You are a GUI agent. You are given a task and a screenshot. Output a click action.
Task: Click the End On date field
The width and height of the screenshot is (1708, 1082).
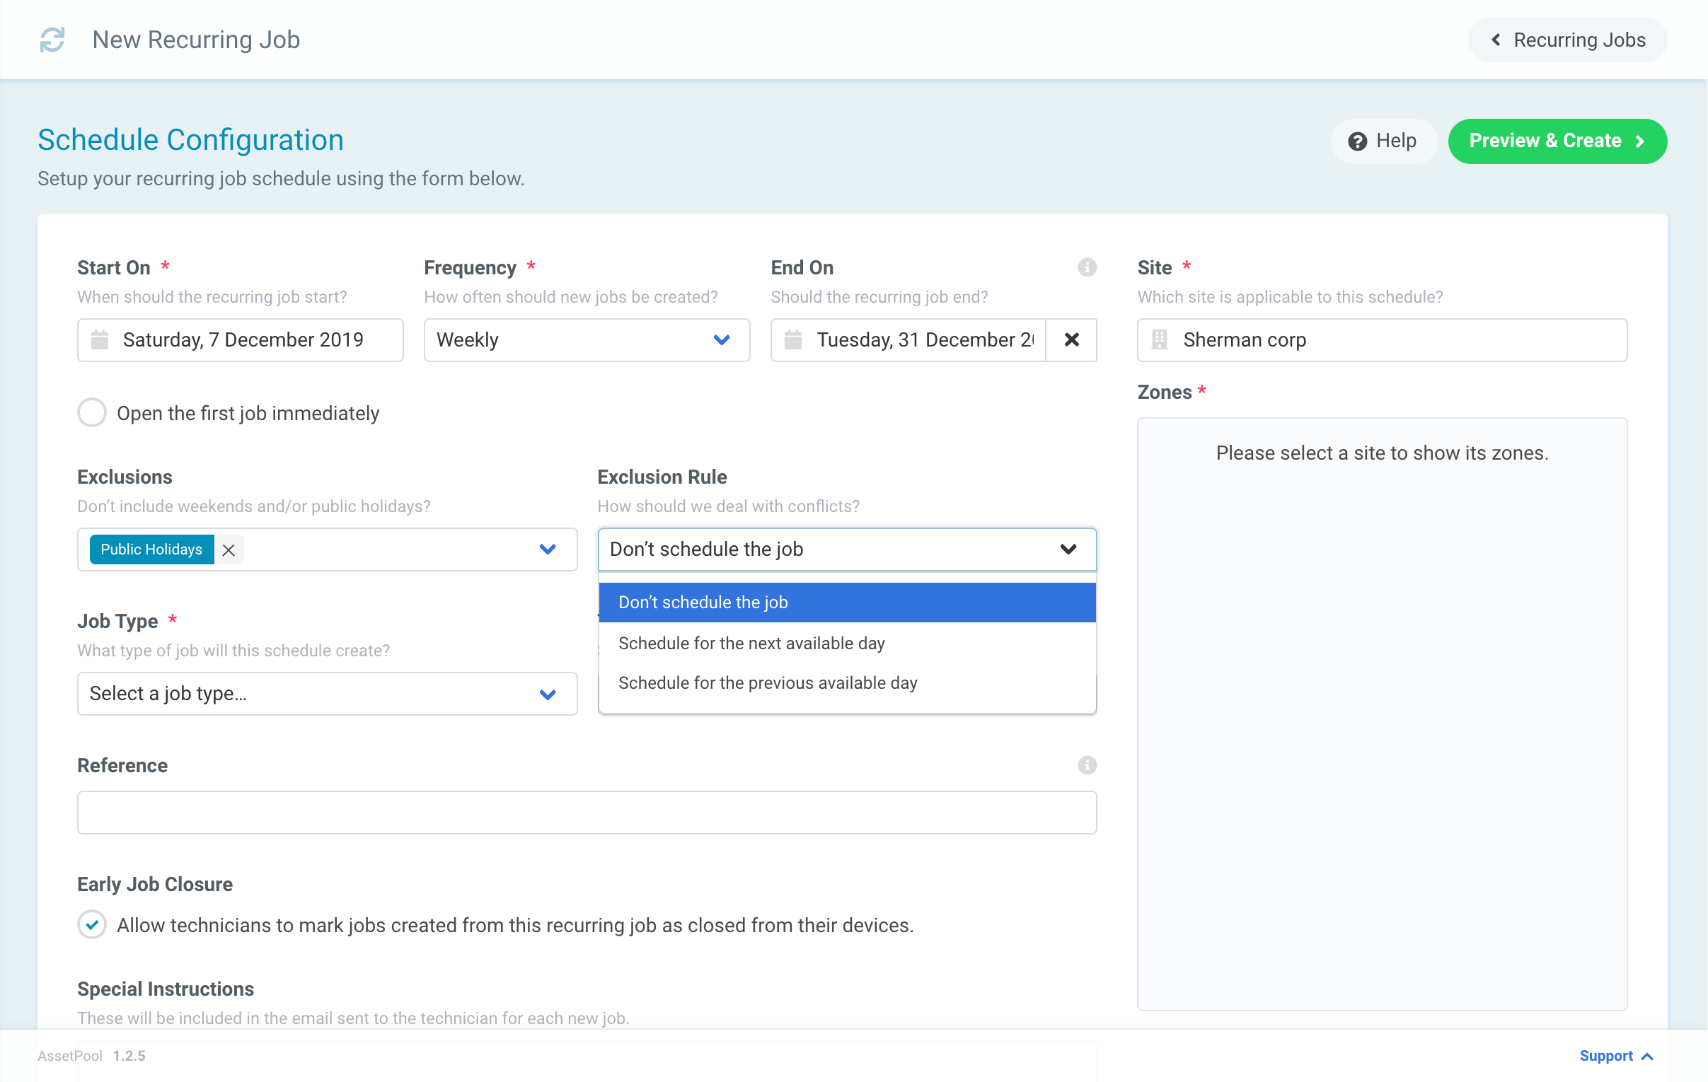(908, 339)
